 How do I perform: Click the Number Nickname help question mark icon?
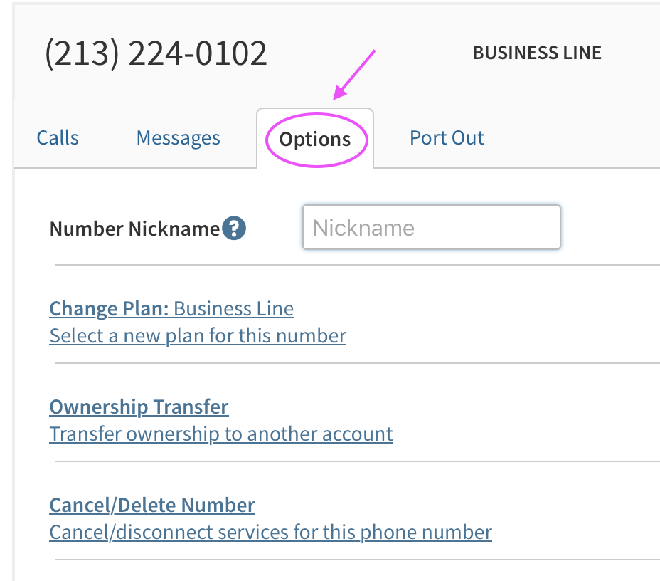(234, 229)
